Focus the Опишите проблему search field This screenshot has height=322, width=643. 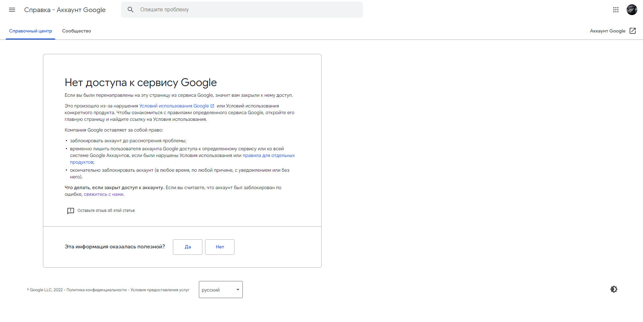pyautogui.click(x=242, y=10)
